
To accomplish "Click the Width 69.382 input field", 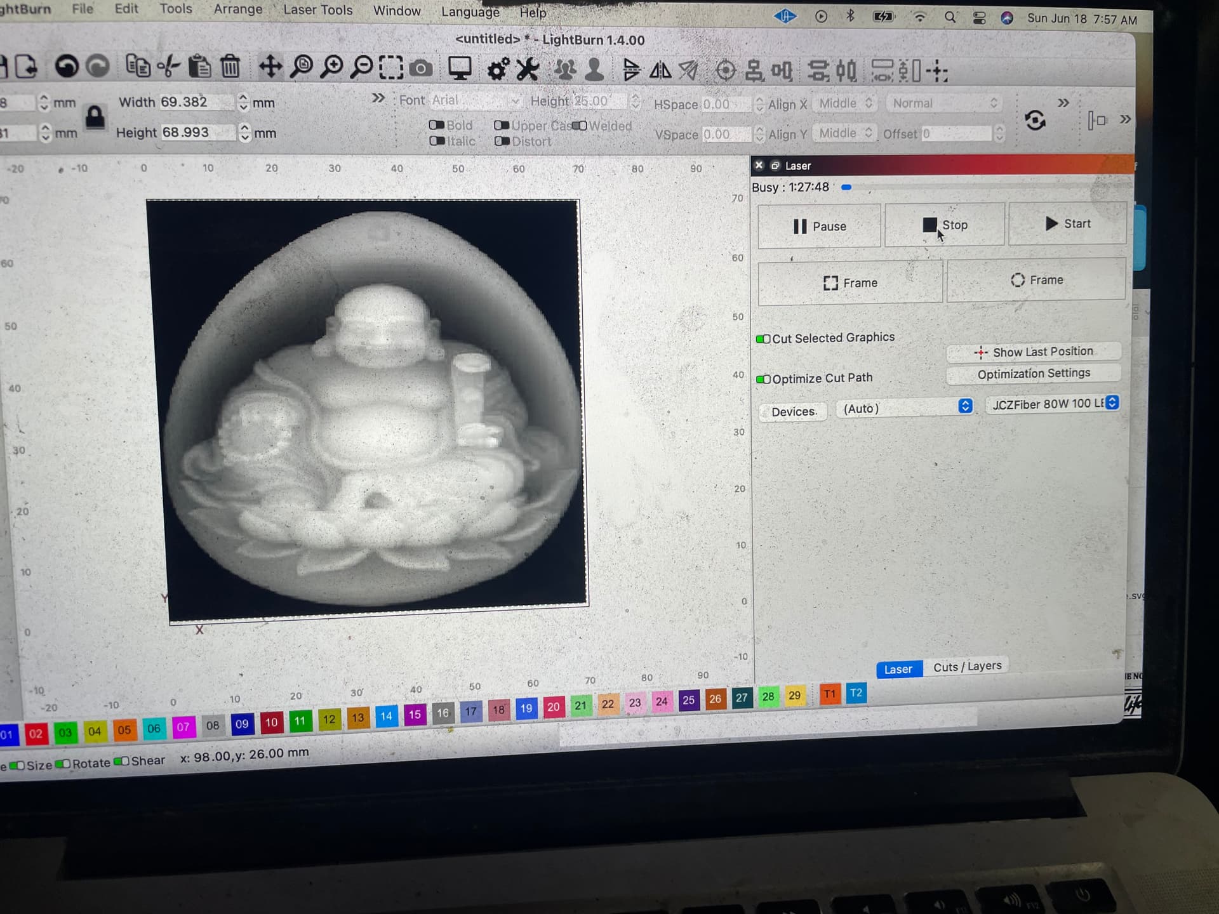I will tap(196, 102).
